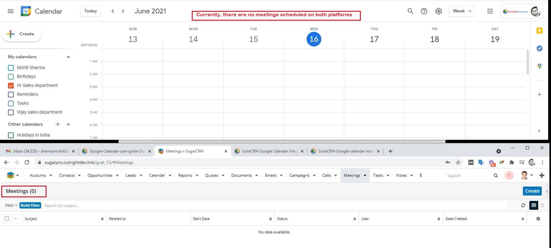Collapse the Other calendars section

pyautogui.click(x=68, y=124)
